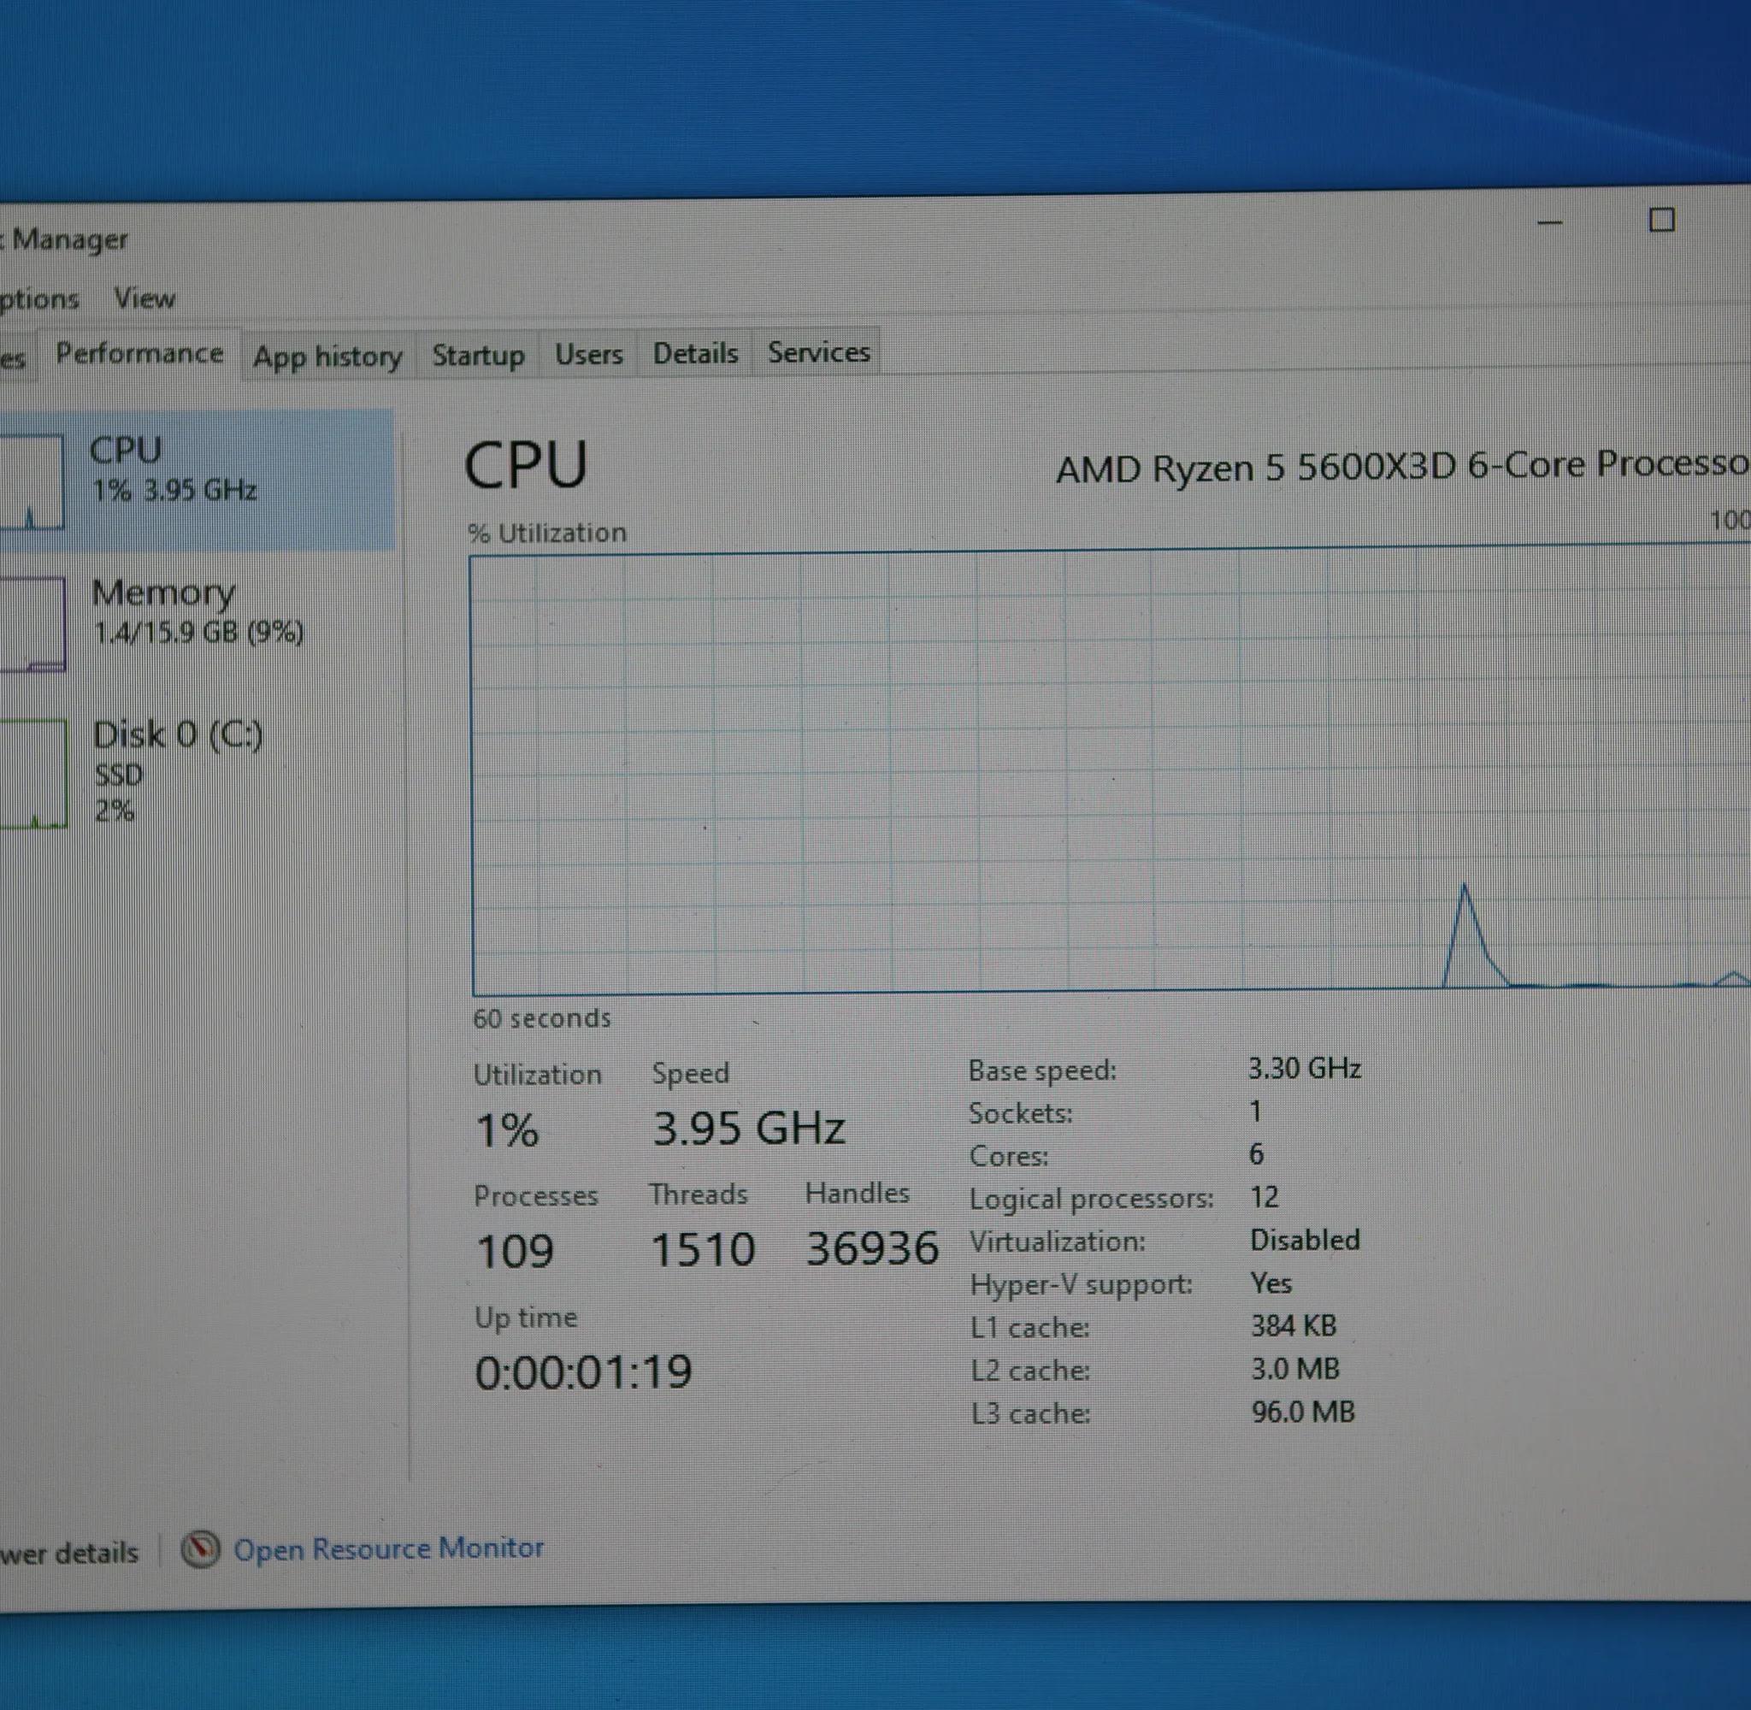Select Disk 0 (C:) entry in sidebar
The width and height of the screenshot is (1751, 1710).
coord(197,772)
